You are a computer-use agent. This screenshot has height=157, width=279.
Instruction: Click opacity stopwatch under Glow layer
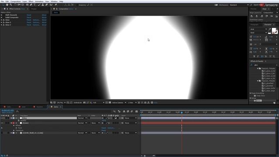[x=19, y=120]
